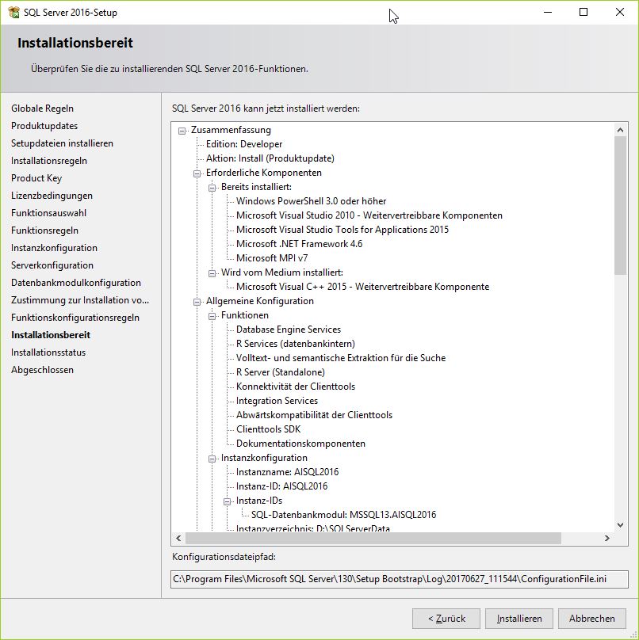Select the Dokumentationskomponenten row
This screenshot has height=640, width=639.
coord(300,444)
